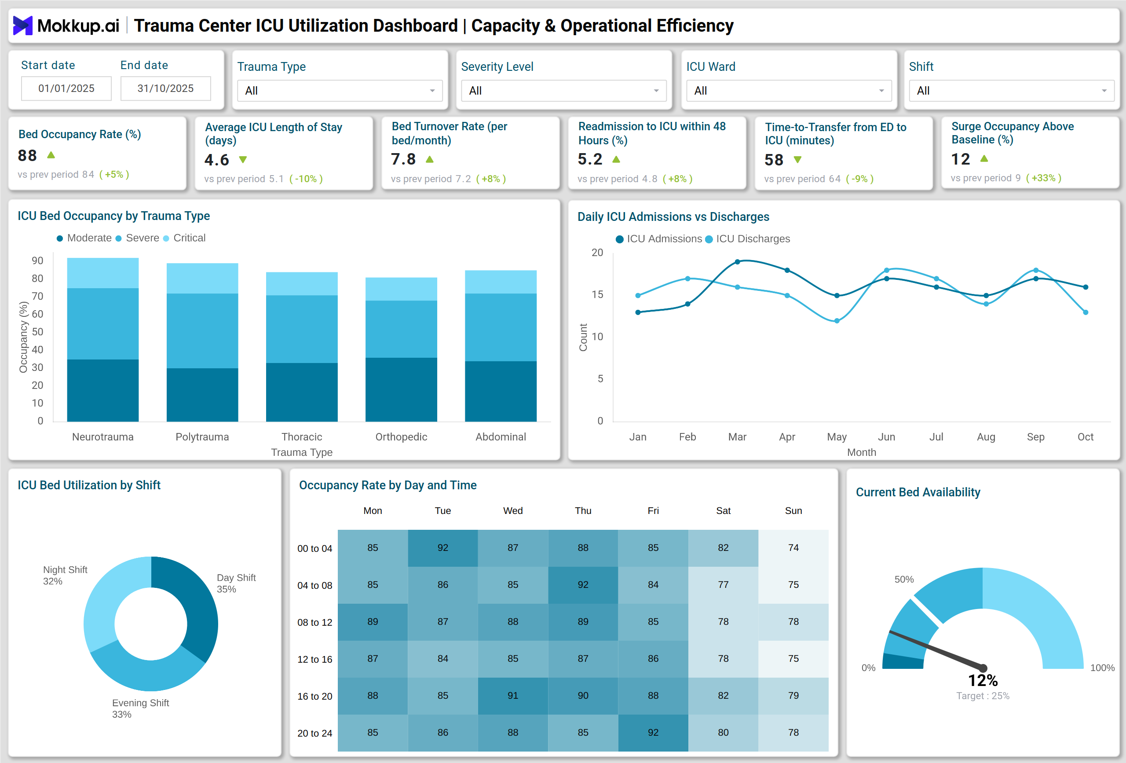The image size is (1126, 763).
Task: Click the 12 to 16 row label
Action: tap(315, 659)
